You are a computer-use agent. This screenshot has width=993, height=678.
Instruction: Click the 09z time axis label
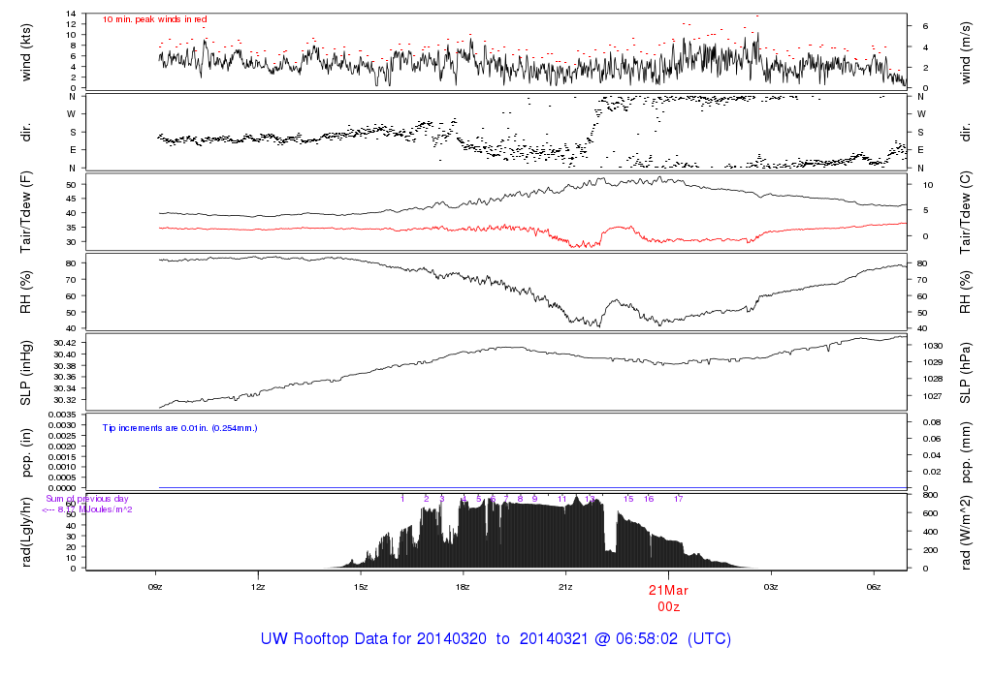pyautogui.click(x=156, y=587)
